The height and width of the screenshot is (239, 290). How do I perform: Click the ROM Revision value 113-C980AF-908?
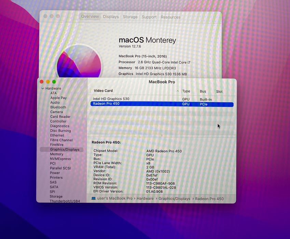pos(160,184)
